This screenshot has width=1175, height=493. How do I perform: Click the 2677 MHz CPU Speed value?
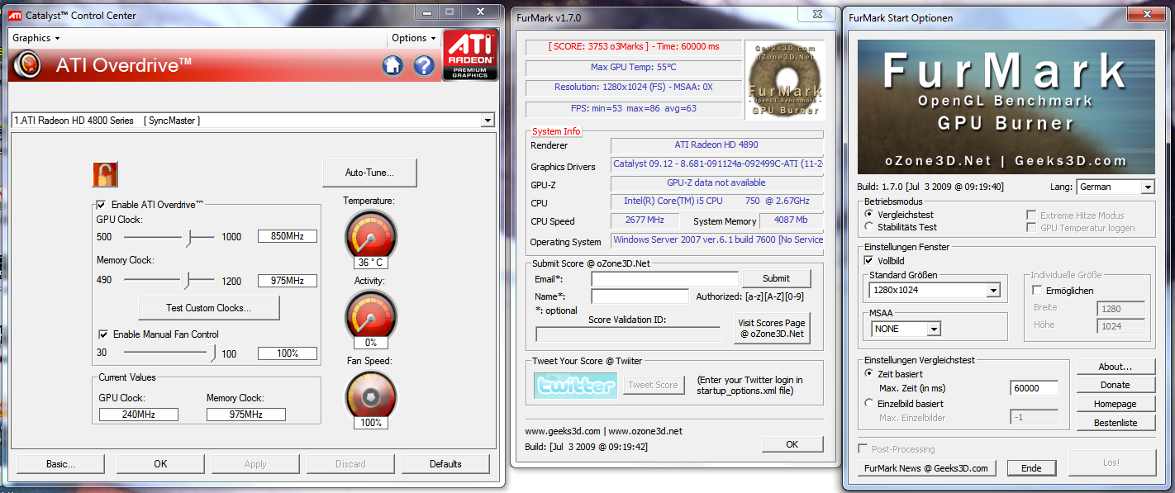coord(645,220)
